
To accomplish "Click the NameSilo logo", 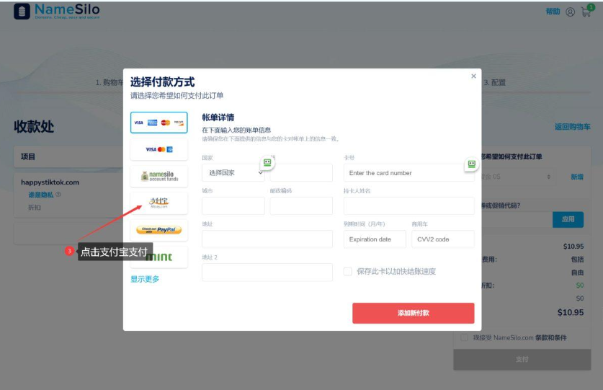I will [56, 11].
